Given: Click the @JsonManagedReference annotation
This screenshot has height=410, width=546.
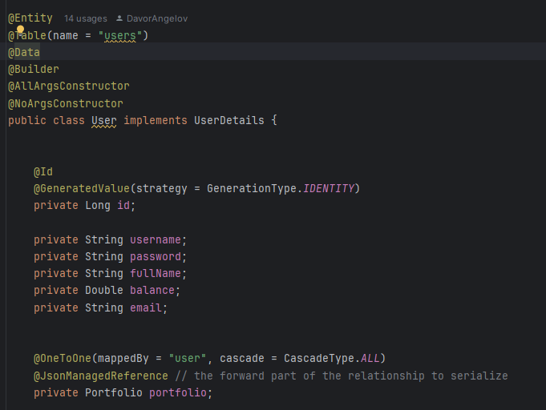Looking at the screenshot, I should point(101,376).
